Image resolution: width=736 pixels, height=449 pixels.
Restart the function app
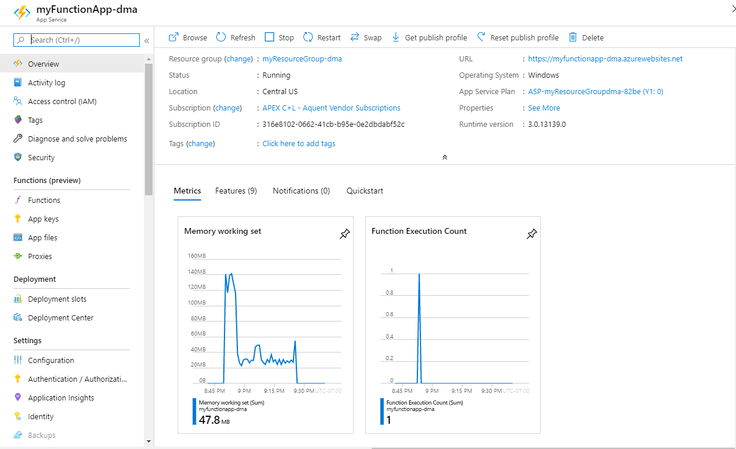[x=308, y=37]
